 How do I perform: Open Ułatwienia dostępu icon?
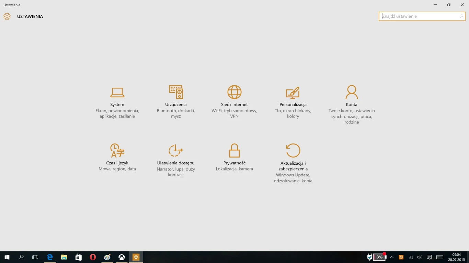point(176,151)
